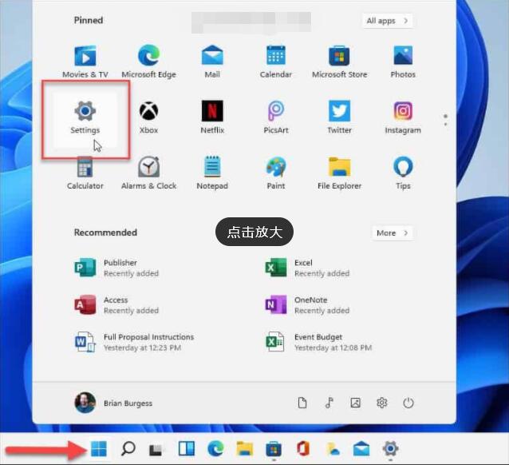
Task: Open the Brian Burgess user account menu
Action: click(113, 403)
